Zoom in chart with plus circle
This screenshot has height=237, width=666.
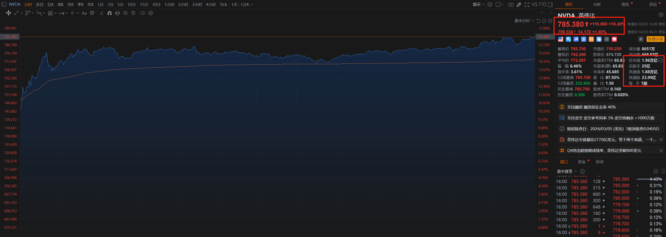click(x=550, y=21)
